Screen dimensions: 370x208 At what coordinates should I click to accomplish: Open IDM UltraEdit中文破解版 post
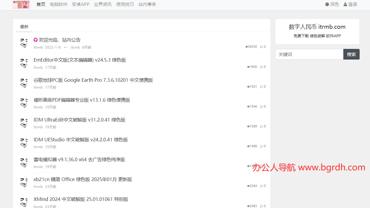pyautogui.click(x=79, y=120)
